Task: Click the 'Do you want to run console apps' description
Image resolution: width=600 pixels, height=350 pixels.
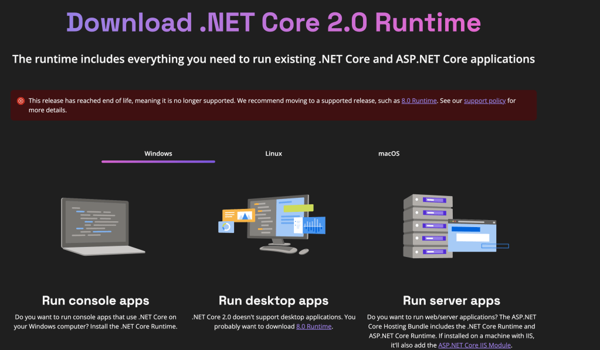Action: (x=96, y=322)
